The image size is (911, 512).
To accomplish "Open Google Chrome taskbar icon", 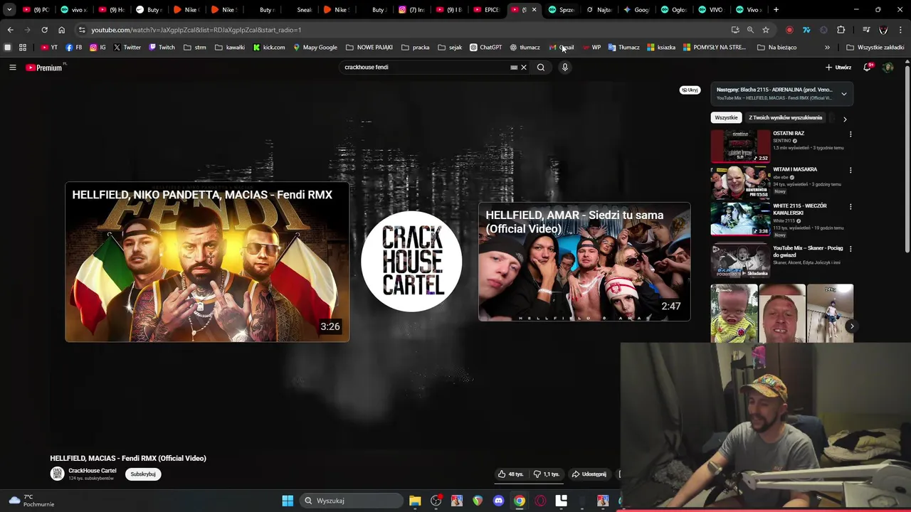I will 520,501.
